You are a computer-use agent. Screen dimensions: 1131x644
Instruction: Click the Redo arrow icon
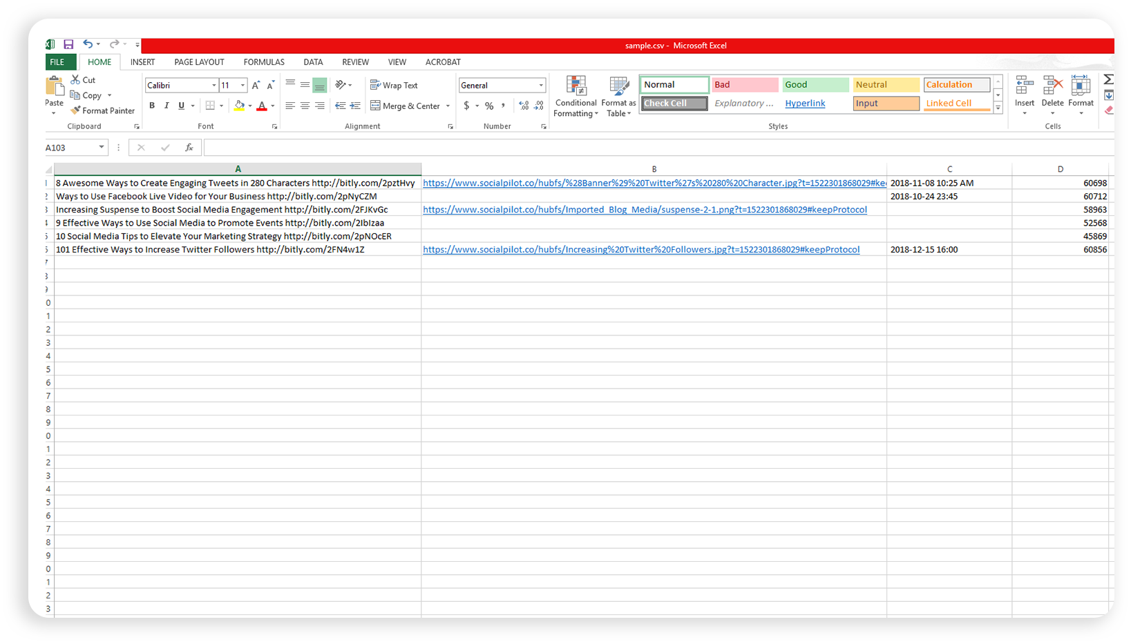point(114,44)
